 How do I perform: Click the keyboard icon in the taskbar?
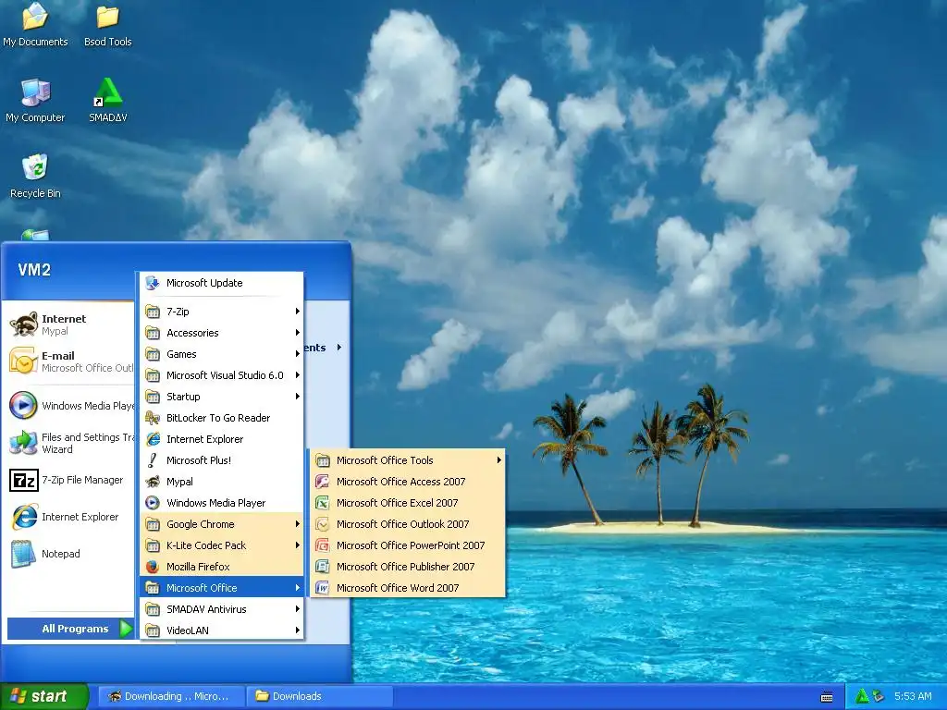coord(827,697)
